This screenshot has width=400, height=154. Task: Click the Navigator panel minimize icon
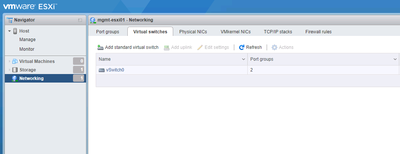pos(80,20)
